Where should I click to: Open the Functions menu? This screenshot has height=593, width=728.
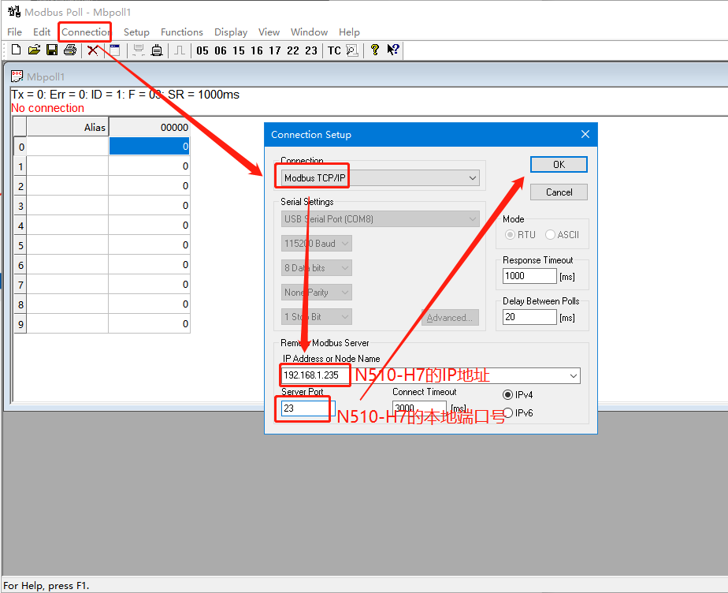tap(182, 32)
